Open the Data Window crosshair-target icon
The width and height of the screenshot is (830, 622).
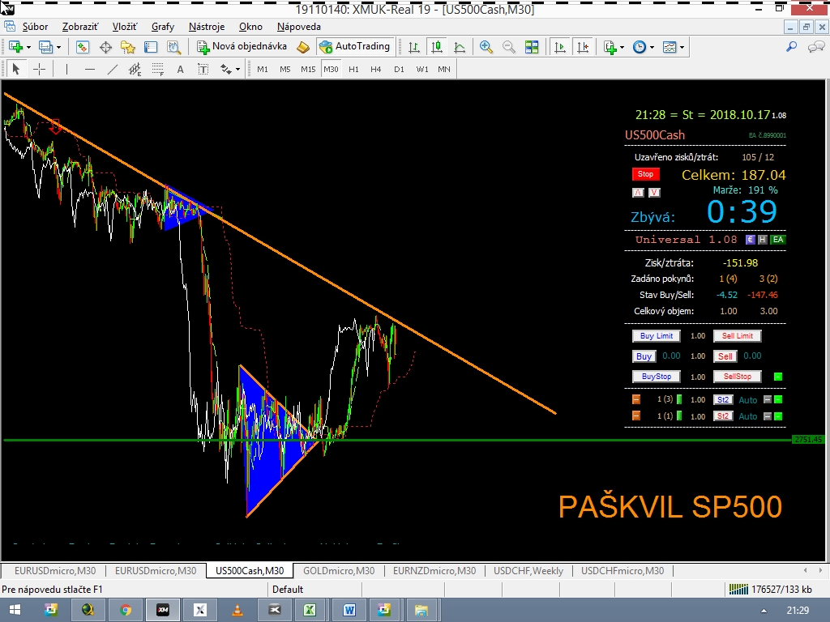click(x=105, y=47)
